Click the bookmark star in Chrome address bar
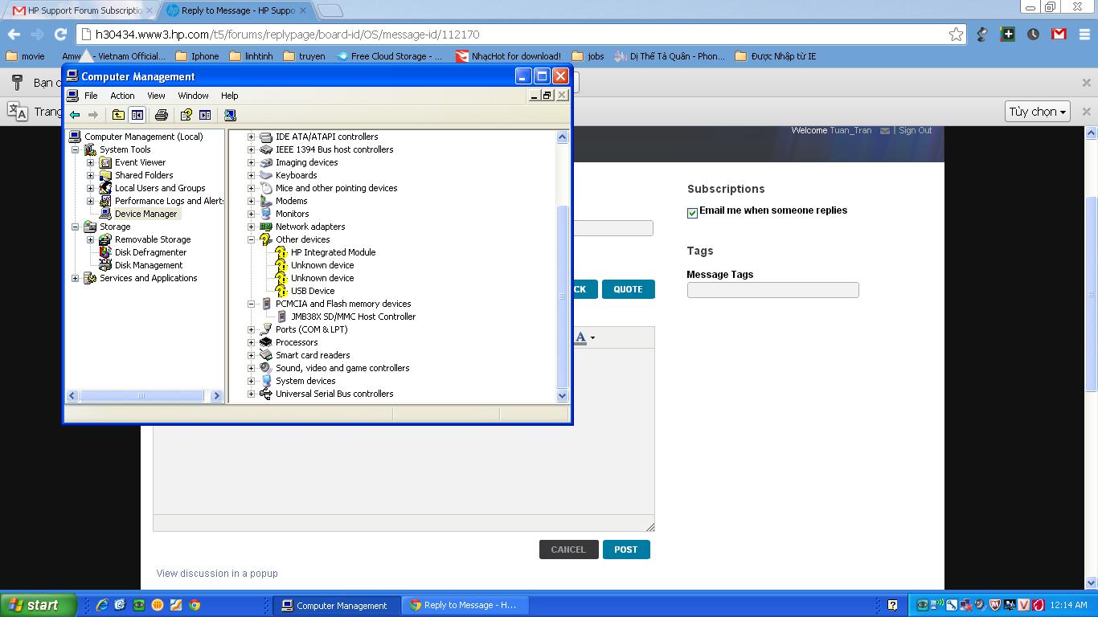This screenshot has height=617, width=1098. (x=956, y=34)
